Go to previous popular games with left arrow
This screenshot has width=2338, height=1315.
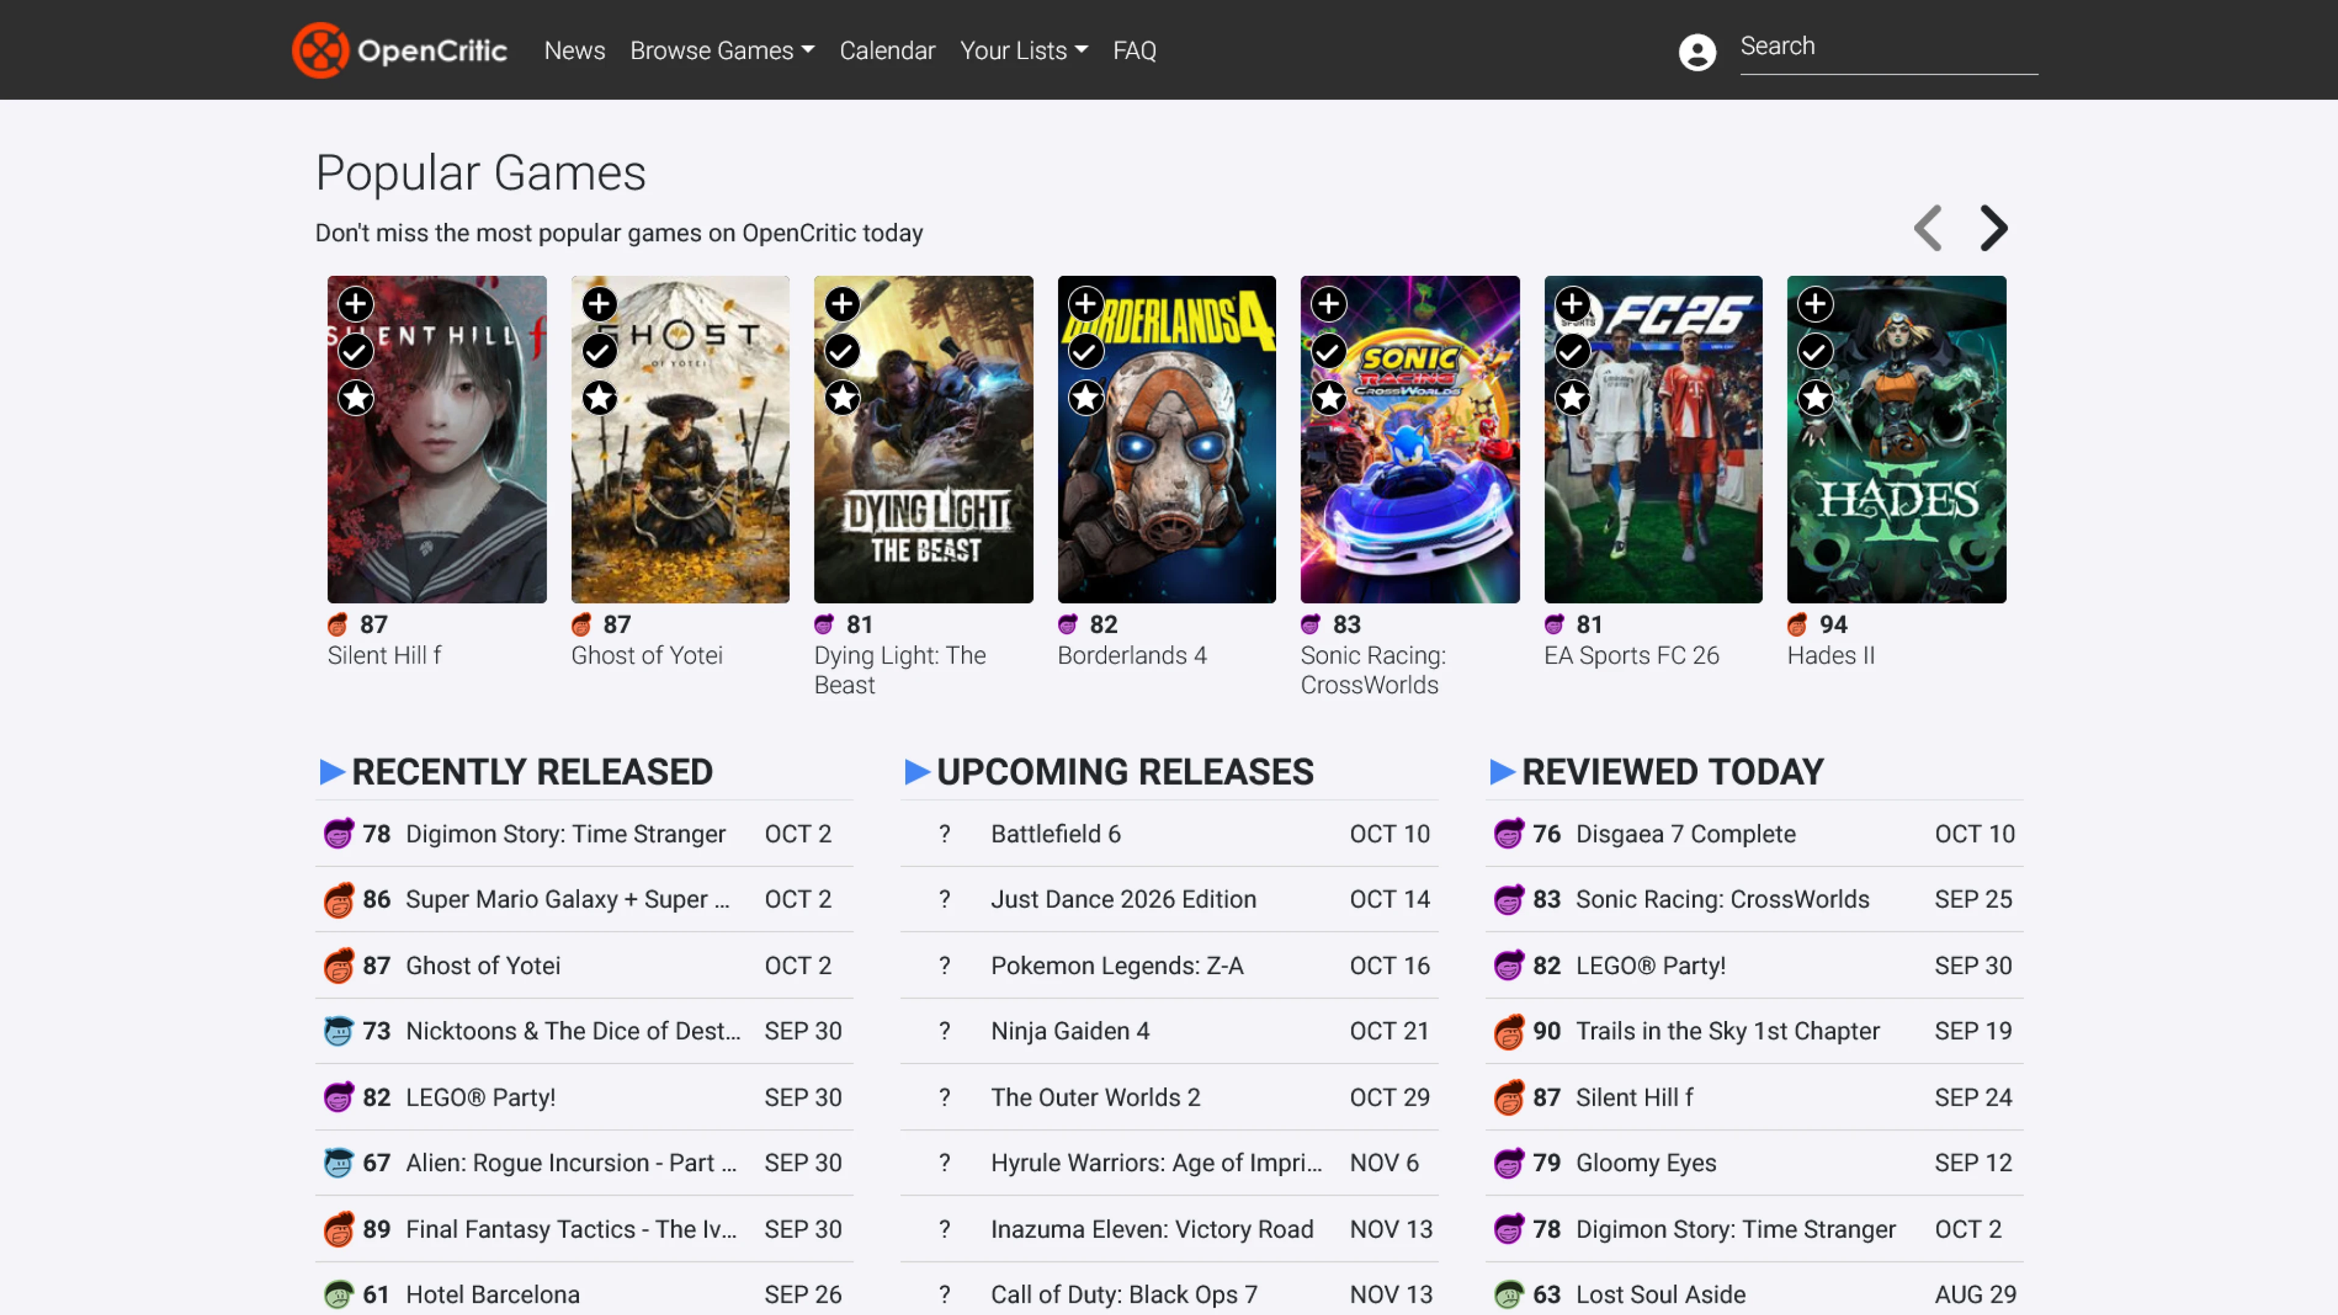point(1928,228)
